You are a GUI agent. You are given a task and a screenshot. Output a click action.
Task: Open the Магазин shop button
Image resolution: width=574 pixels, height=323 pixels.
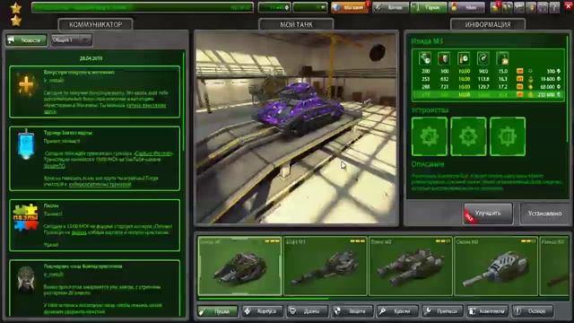350,7
